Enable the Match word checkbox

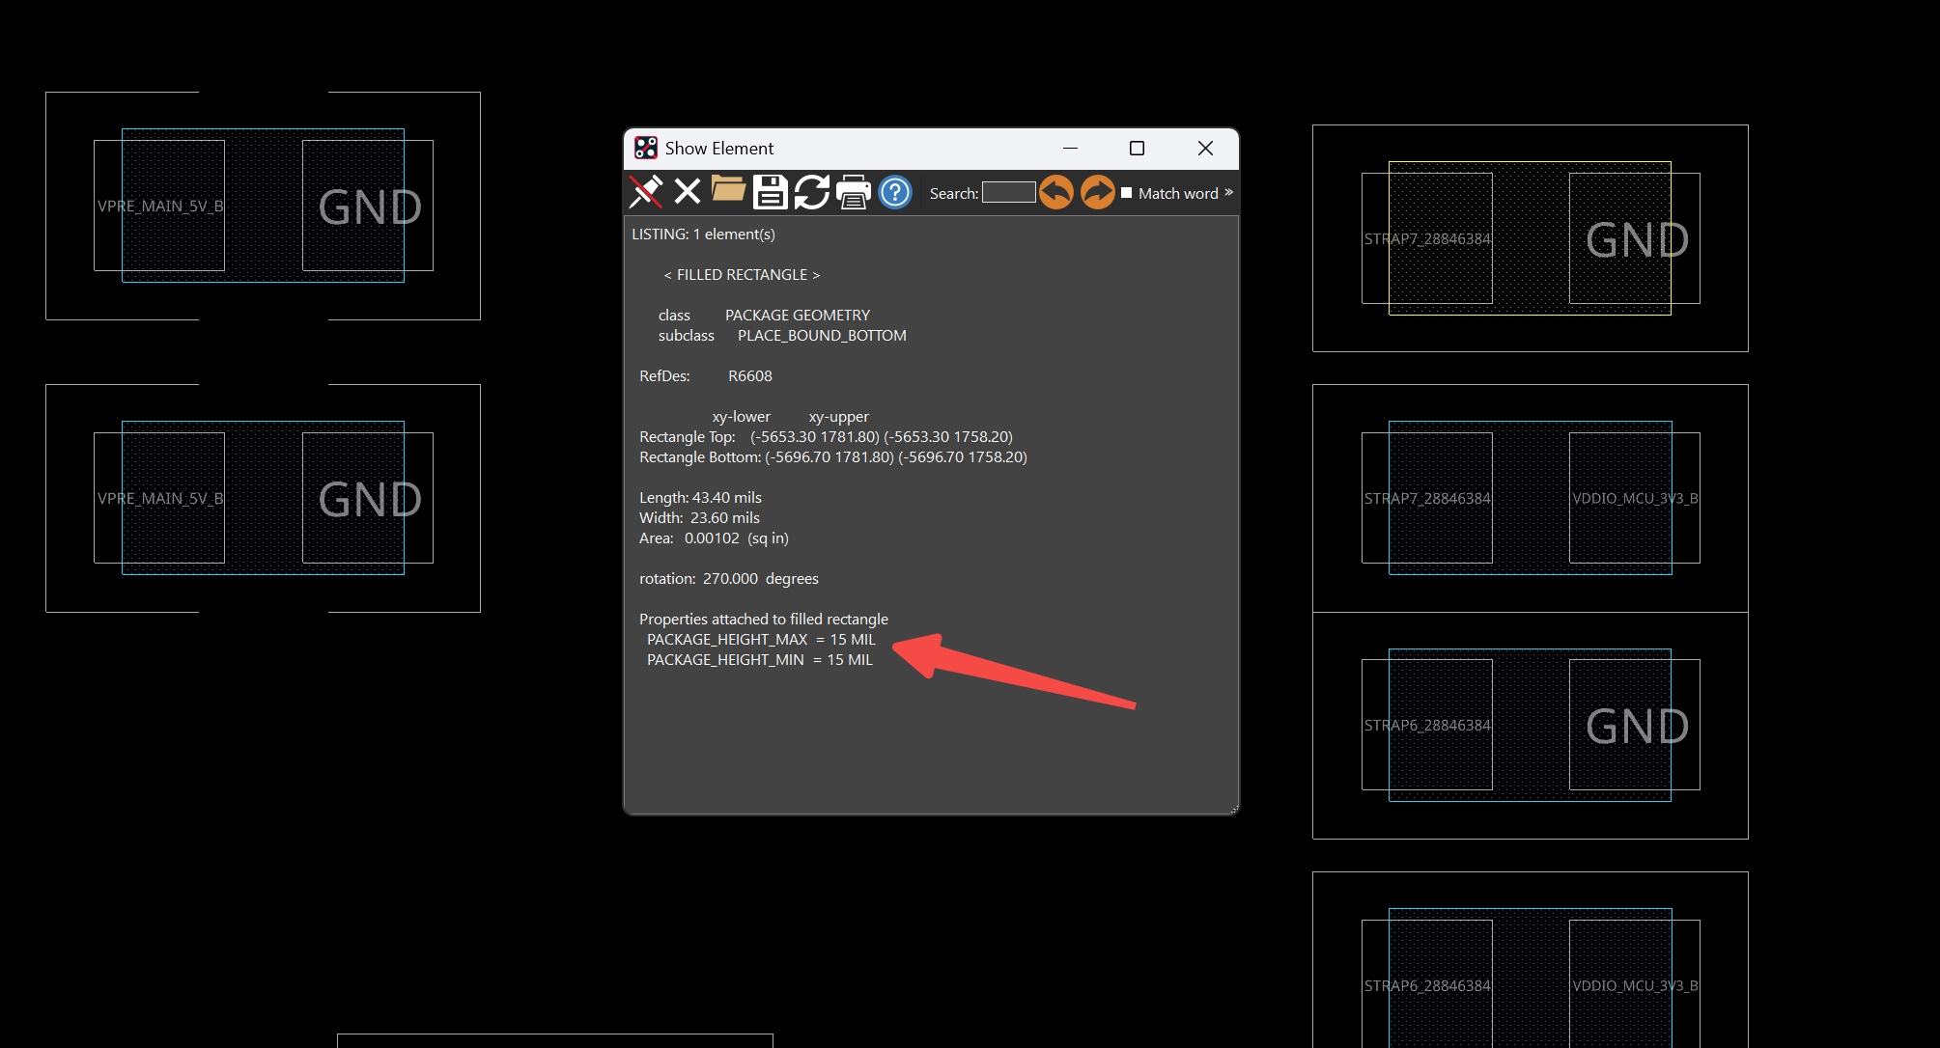click(x=1126, y=193)
